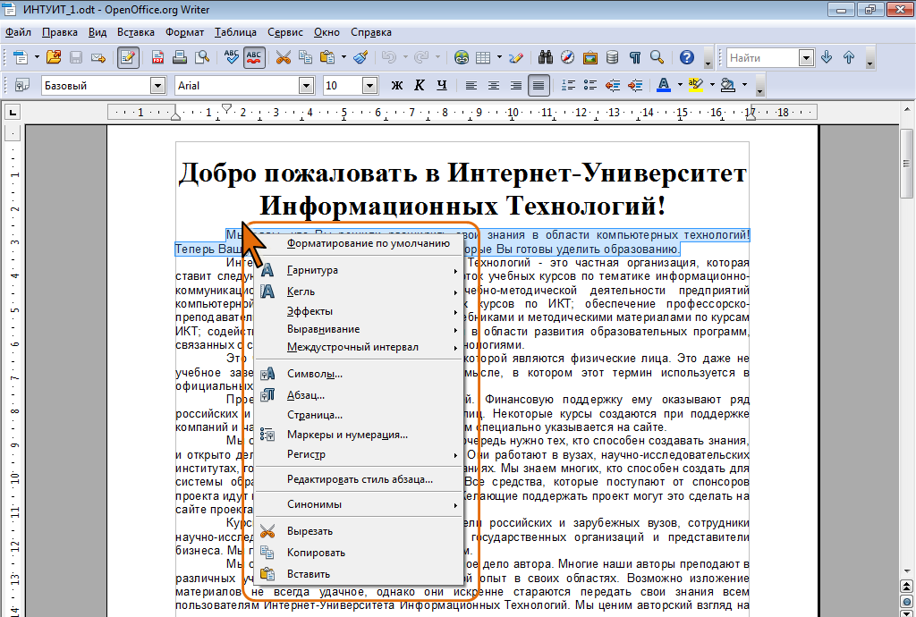This screenshot has height=617, width=916.
Task: Turn off justified alignment
Action: [x=539, y=85]
